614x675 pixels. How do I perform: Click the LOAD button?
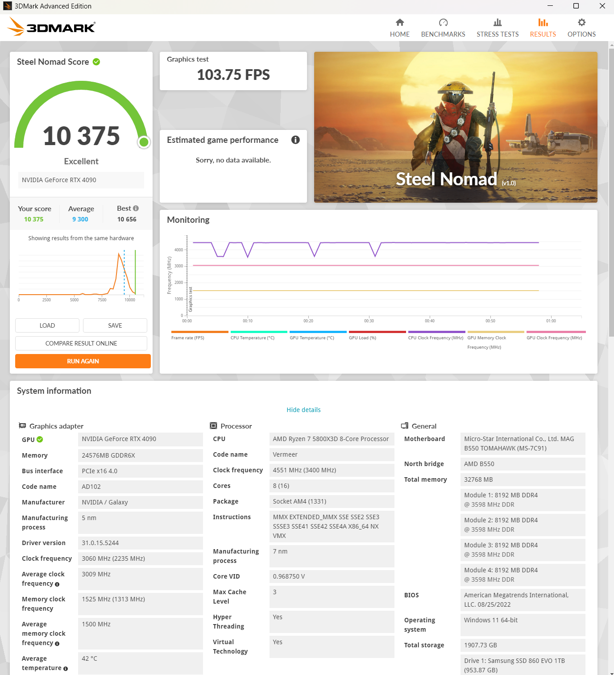click(47, 325)
